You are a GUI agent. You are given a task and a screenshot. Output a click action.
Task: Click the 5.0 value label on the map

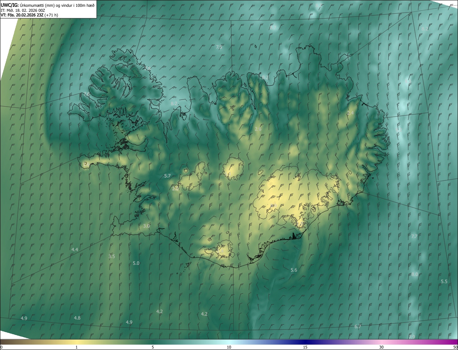pyautogui.click(x=136, y=263)
